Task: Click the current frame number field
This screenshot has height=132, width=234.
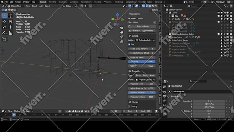Action: (x=116, y=111)
